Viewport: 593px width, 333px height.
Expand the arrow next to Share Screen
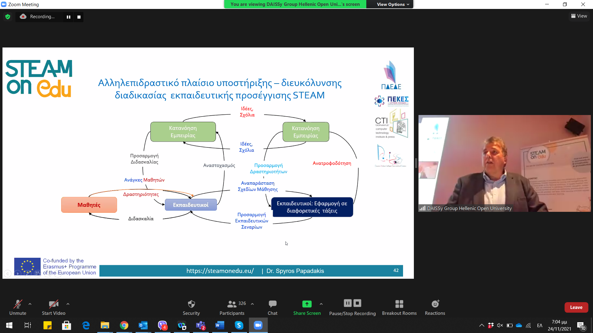(x=321, y=304)
